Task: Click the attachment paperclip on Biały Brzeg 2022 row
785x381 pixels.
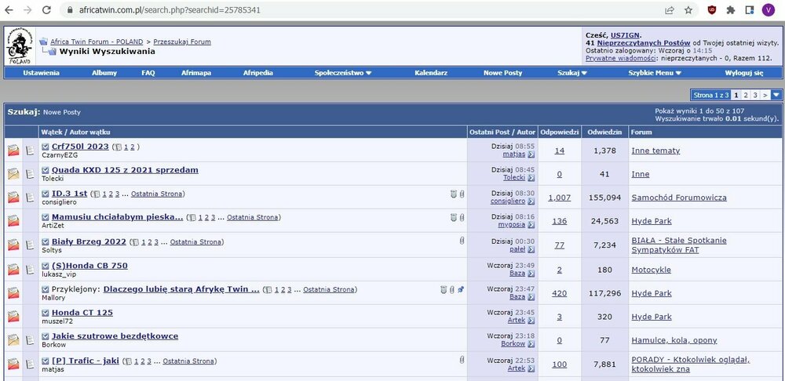Action: (x=462, y=241)
